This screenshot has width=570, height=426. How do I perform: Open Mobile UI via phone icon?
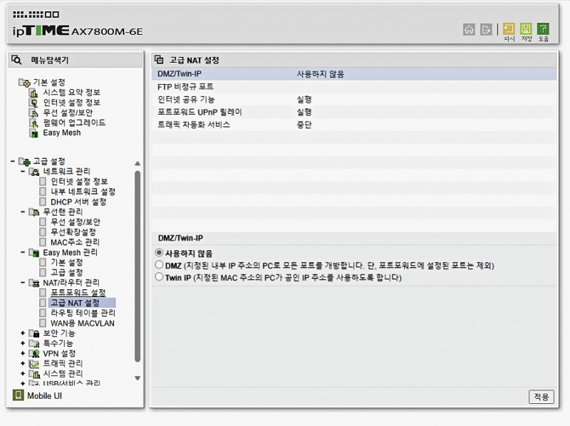19,395
